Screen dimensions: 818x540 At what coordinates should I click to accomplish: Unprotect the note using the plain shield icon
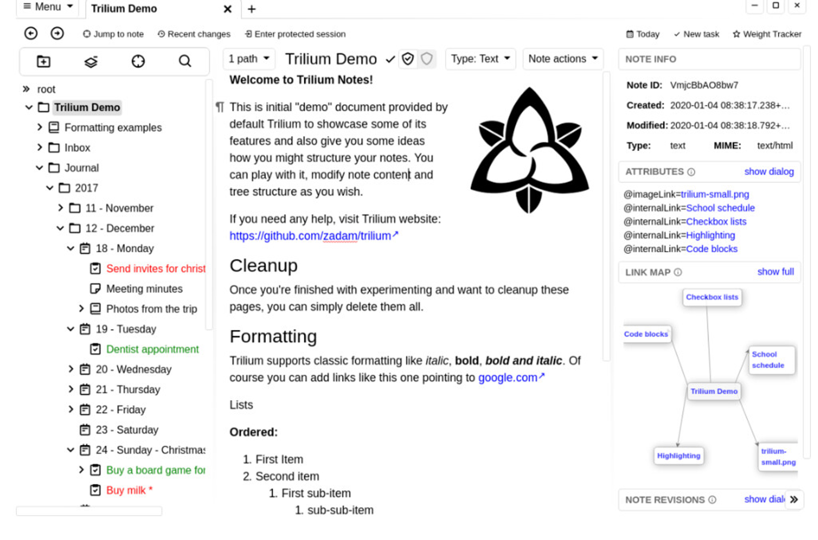pyautogui.click(x=427, y=59)
